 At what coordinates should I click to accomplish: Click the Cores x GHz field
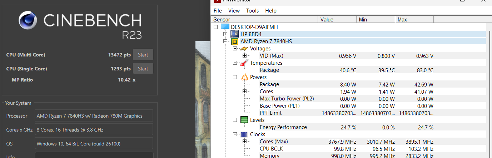click(x=94, y=130)
